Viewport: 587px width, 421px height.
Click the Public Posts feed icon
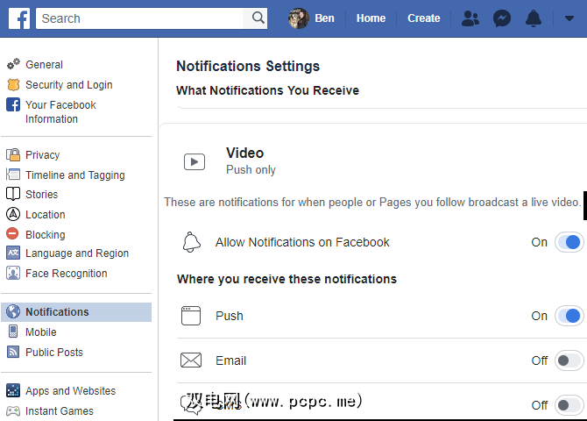(x=13, y=352)
